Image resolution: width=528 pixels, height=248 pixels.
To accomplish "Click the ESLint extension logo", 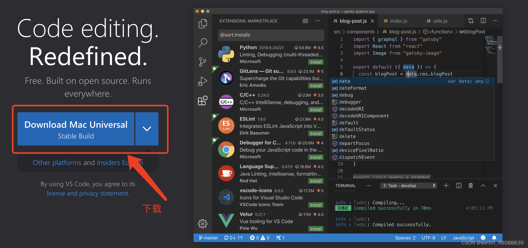I will tap(226, 126).
